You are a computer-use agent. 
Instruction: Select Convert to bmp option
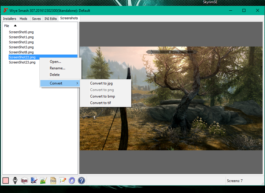[103, 96]
